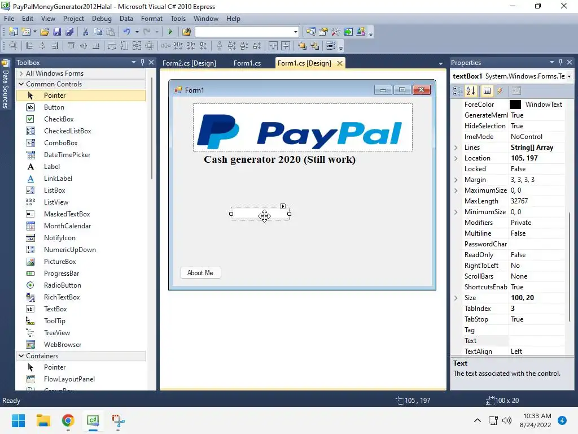This screenshot has width=578, height=434.
Task: Click the Open File folder icon
Action: pyautogui.click(x=45, y=32)
